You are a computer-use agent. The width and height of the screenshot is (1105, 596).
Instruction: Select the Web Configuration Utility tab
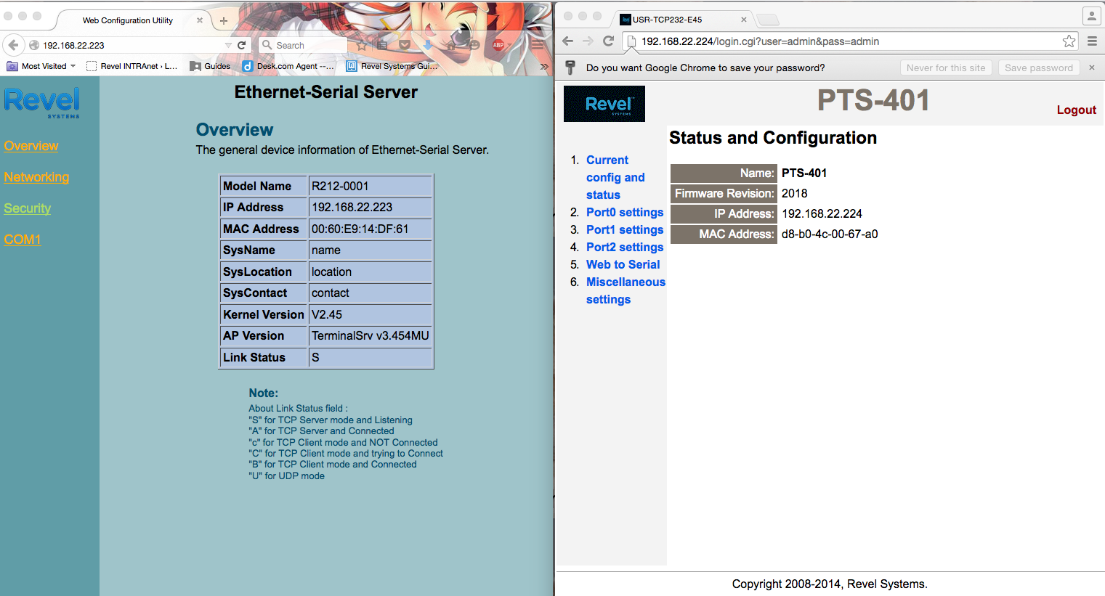[x=127, y=20]
